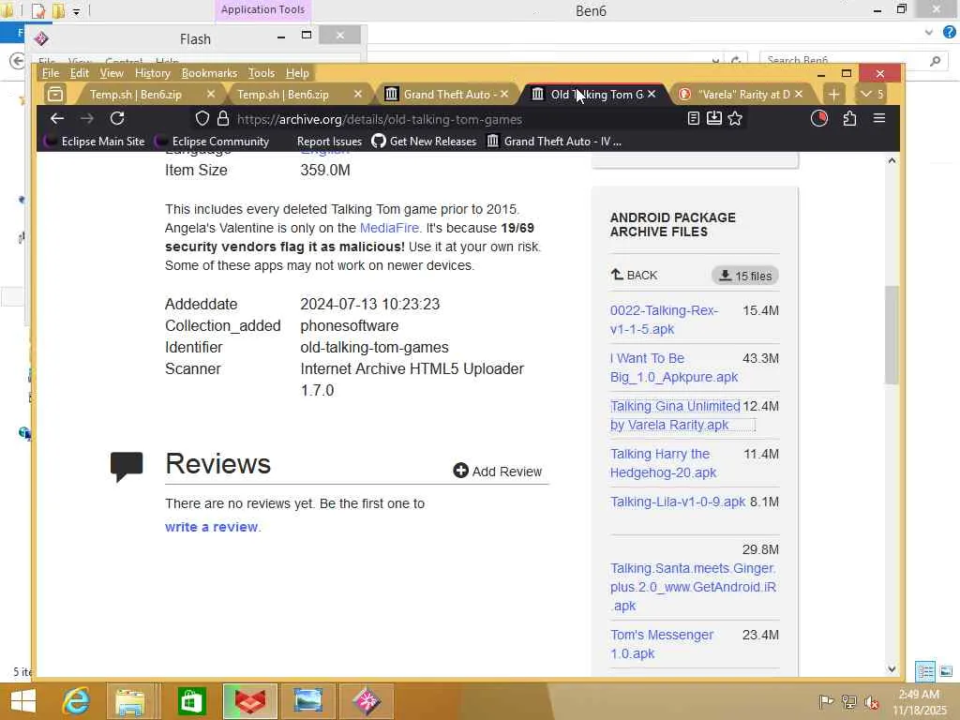Image resolution: width=960 pixels, height=720 pixels.
Task: Open the Edit menu in browser
Action: pyautogui.click(x=79, y=73)
